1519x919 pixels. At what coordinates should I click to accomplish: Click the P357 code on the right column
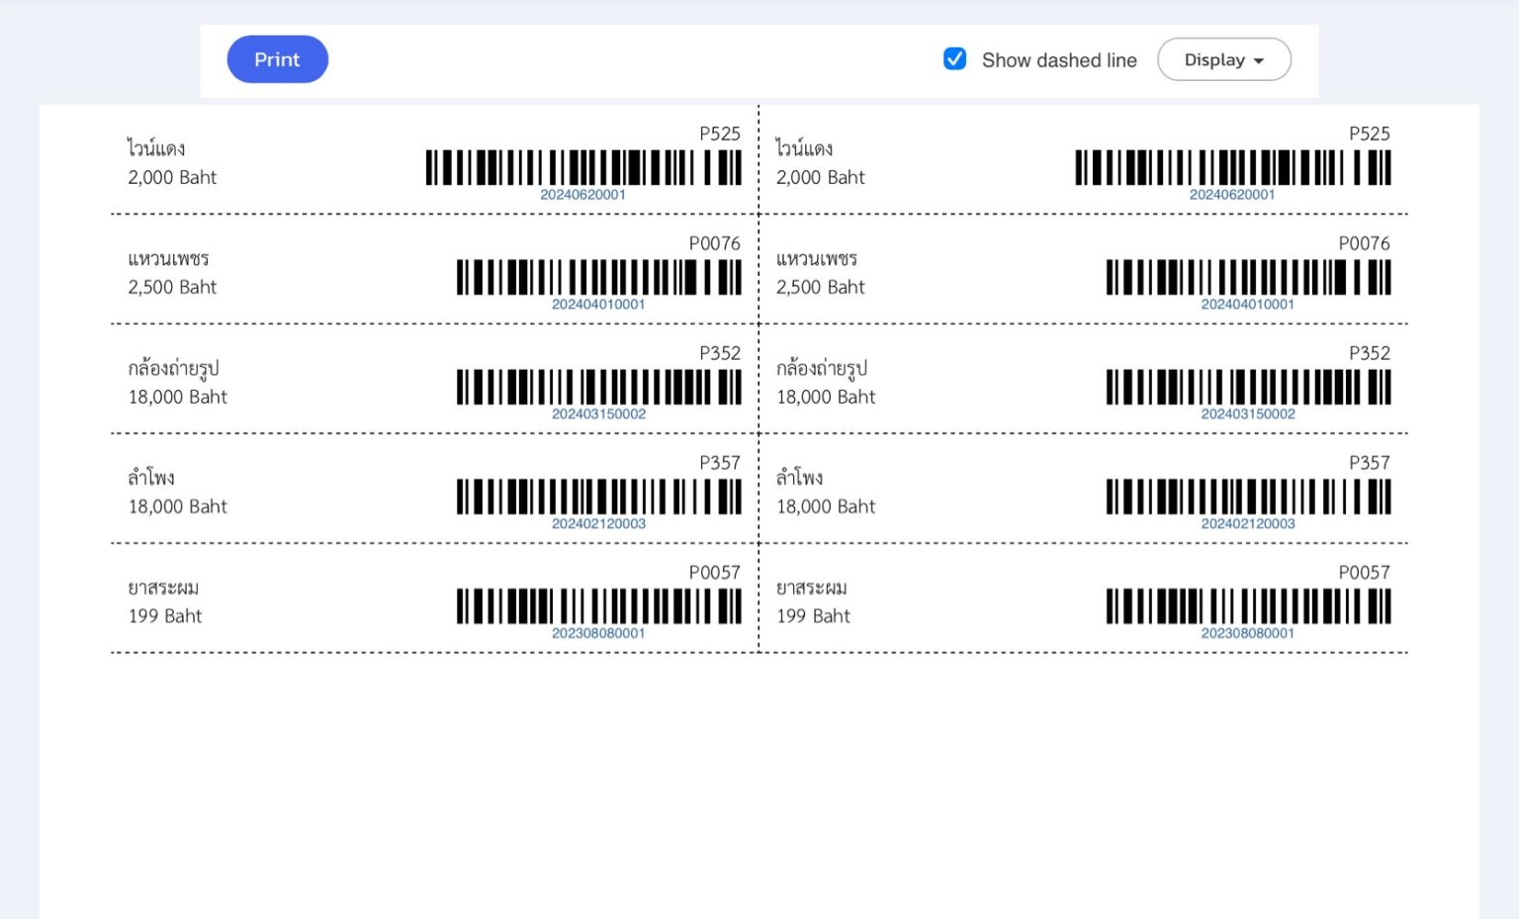pos(1370,462)
